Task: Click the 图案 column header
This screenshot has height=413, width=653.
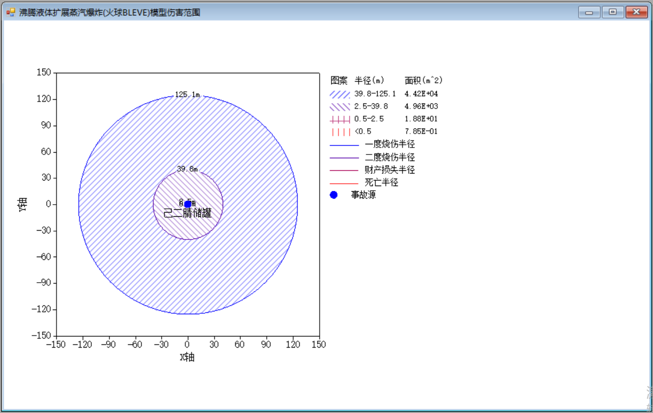Action: pos(339,80)
